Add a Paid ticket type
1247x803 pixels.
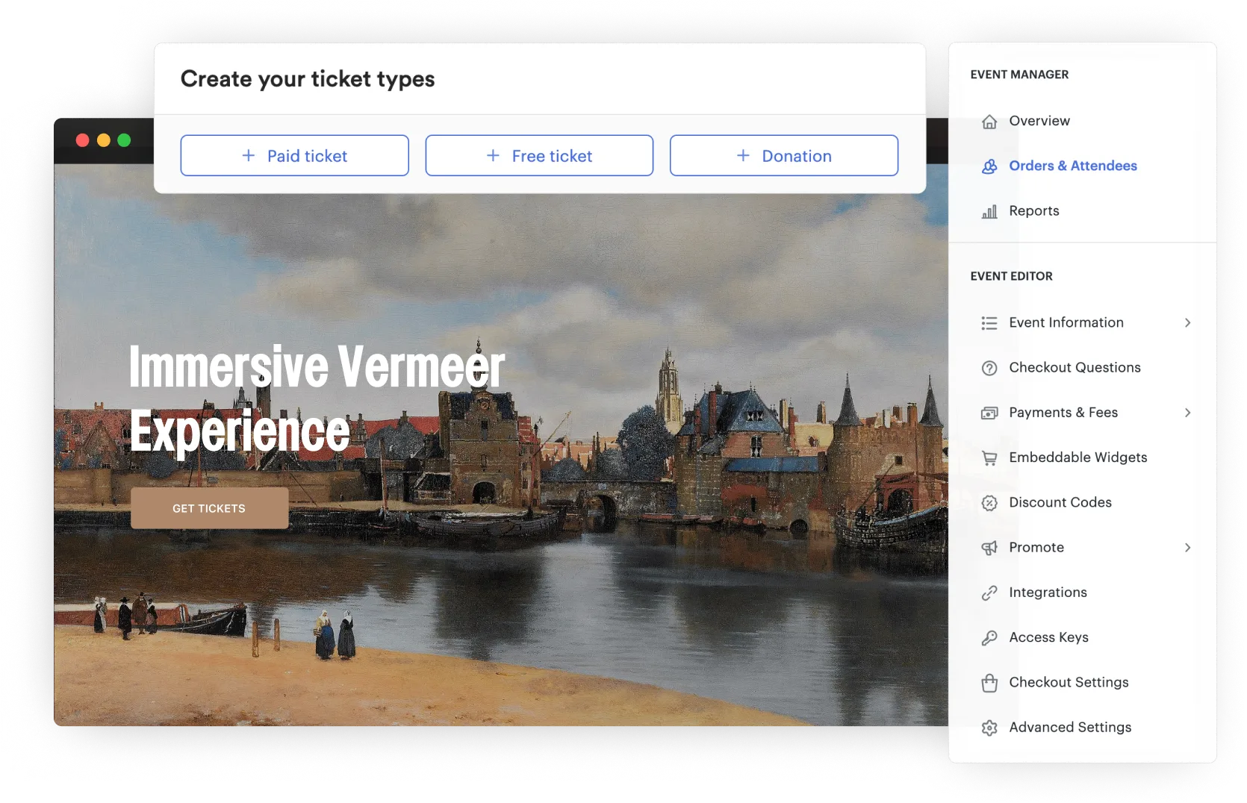point(294,155)
